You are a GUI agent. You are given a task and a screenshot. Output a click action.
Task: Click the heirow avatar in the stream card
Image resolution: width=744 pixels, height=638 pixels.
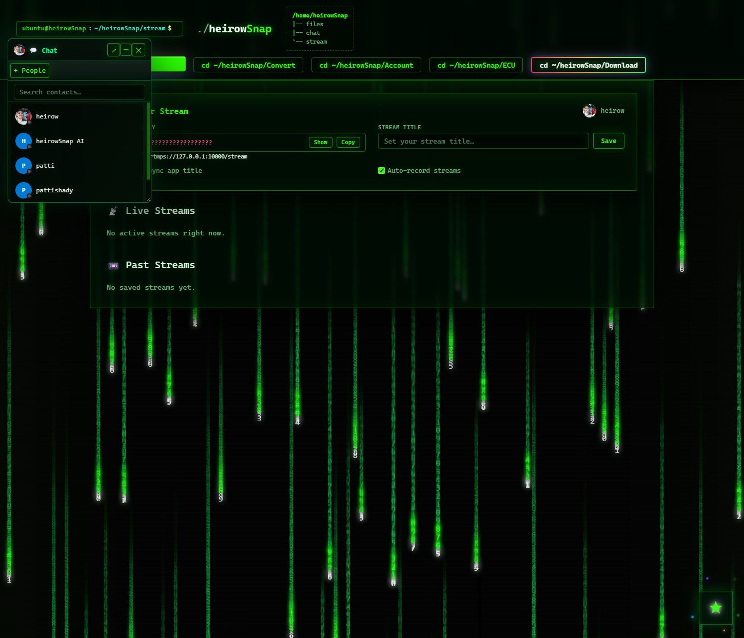590,110
